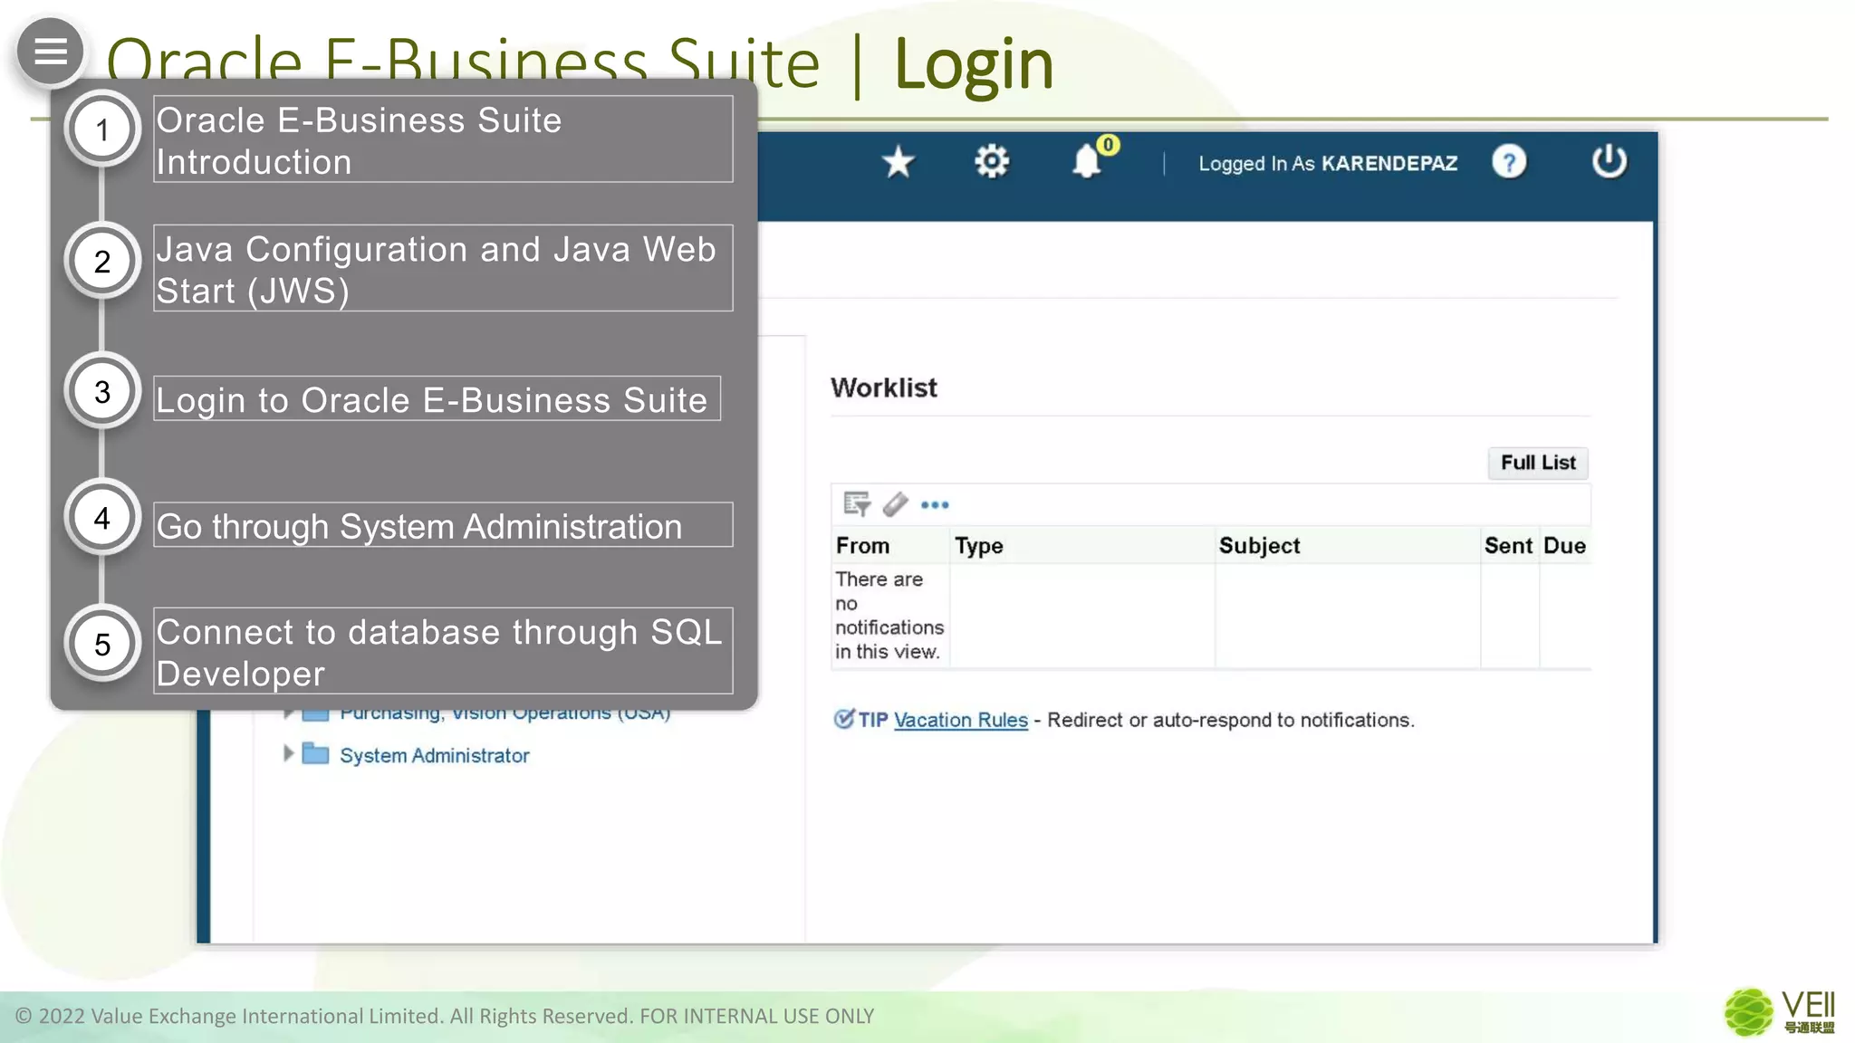Image resolution: width=1855 pixels, height=1043 pixels.
Task: Click the 'There are no notifications' cell
Action: point(889,615)
